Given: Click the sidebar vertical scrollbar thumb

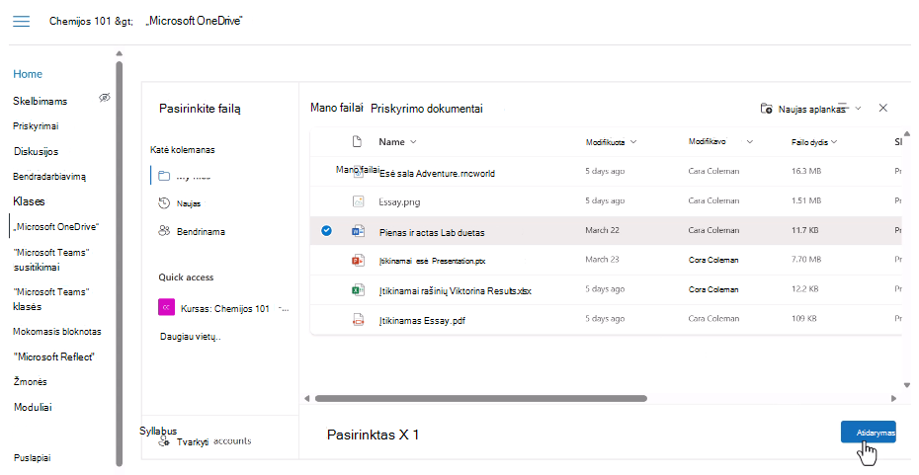Looking at the screenshot, I should tap(120, 264).
